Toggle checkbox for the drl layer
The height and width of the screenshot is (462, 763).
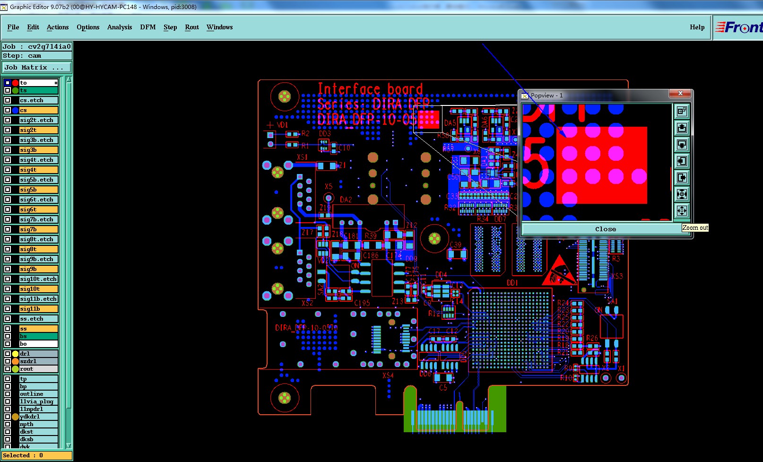coord(8,354)
